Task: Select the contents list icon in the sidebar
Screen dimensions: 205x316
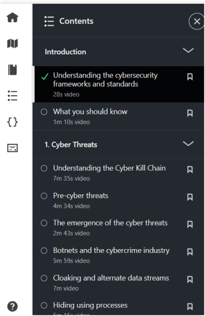Action: (x=13, y=96)
